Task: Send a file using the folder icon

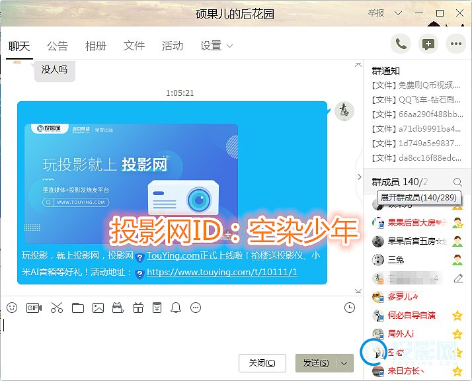Action: pyautogui.click(x=77, y=308)
